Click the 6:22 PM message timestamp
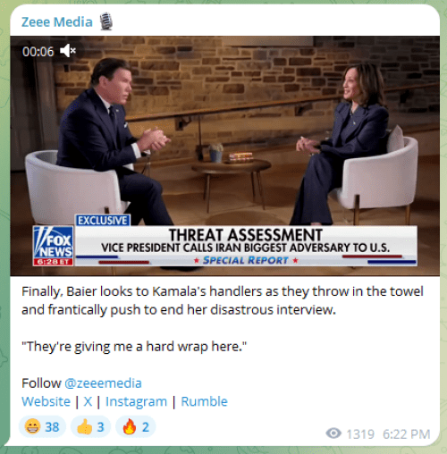The image size is (447, 454). click(x=406, y=434)
